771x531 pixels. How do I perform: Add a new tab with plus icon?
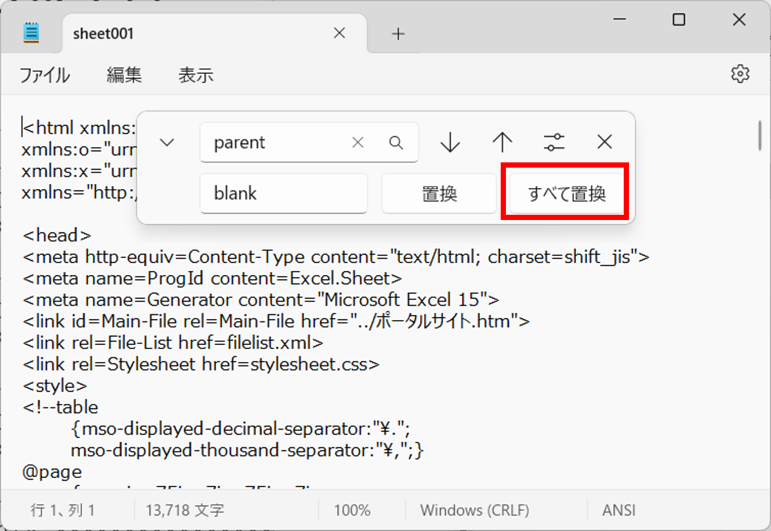coord(398,34)
